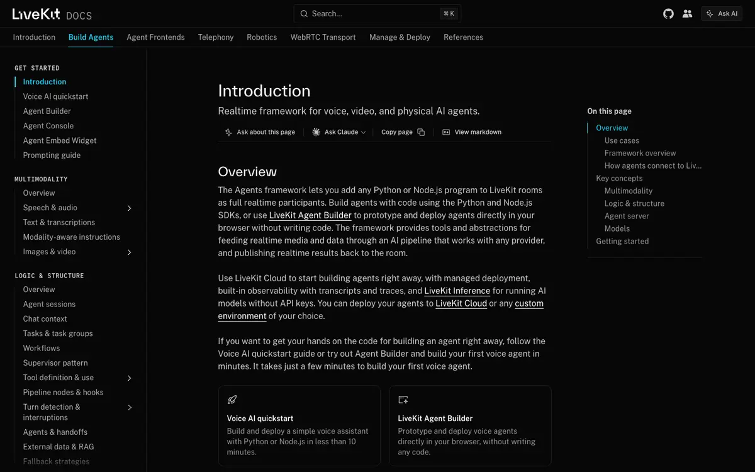
Task: Jump to Use cases section
Action: tap(622, 140)
